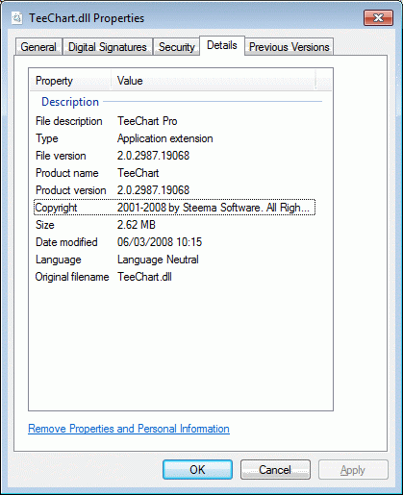The width and height of the screenshot is (403, 495).
Task: Click the Value column header
Action: 214,81
